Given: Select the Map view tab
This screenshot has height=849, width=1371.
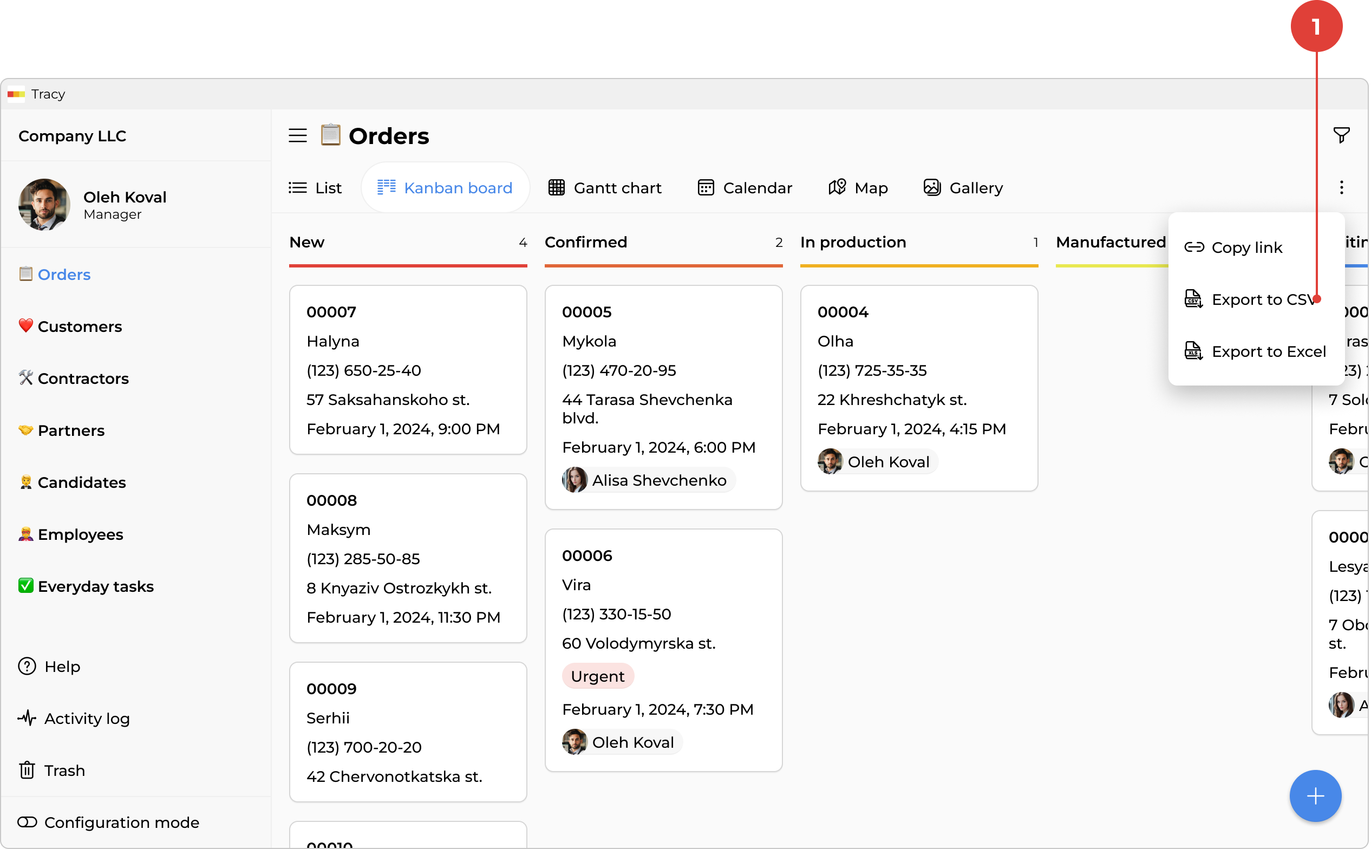Looking at the screenshot, I should tap(858, 187).
